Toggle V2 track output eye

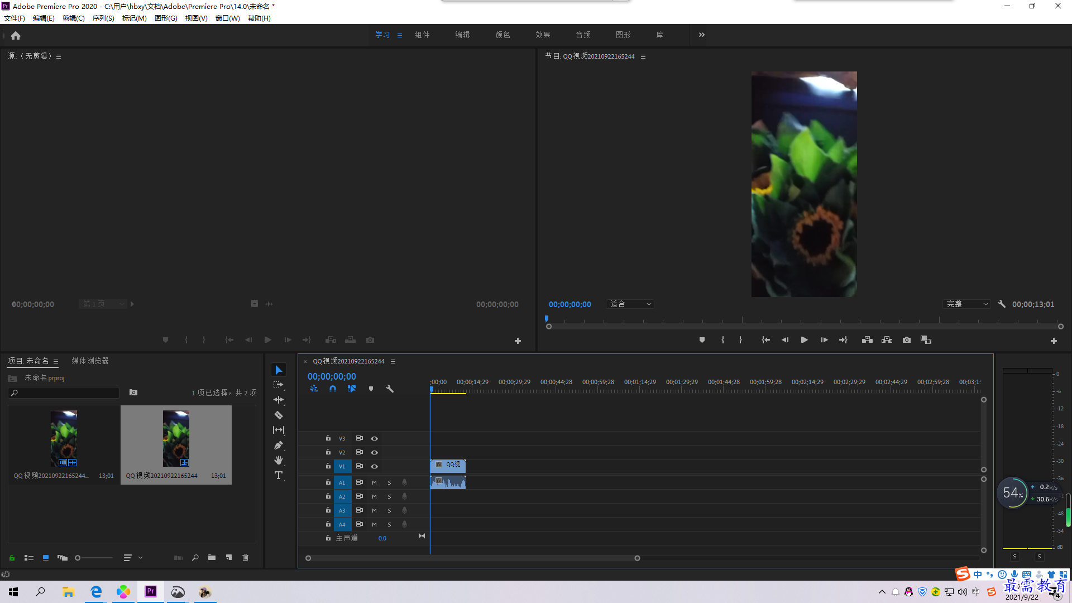(x=375, y=452)
